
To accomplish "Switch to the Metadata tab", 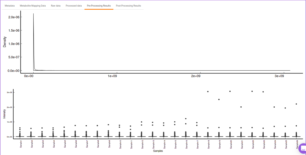I will click(9, 6).
